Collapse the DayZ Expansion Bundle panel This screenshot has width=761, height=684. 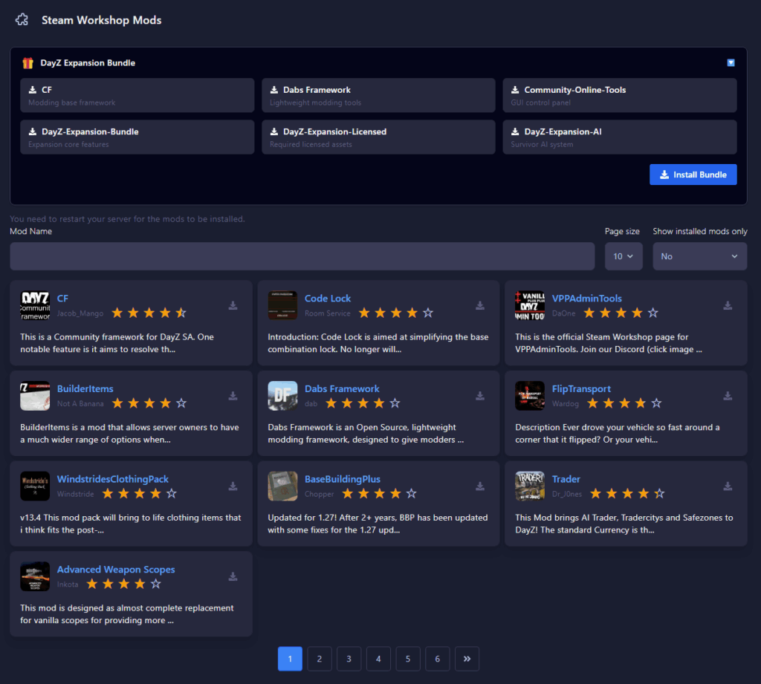tap(731, 63)
